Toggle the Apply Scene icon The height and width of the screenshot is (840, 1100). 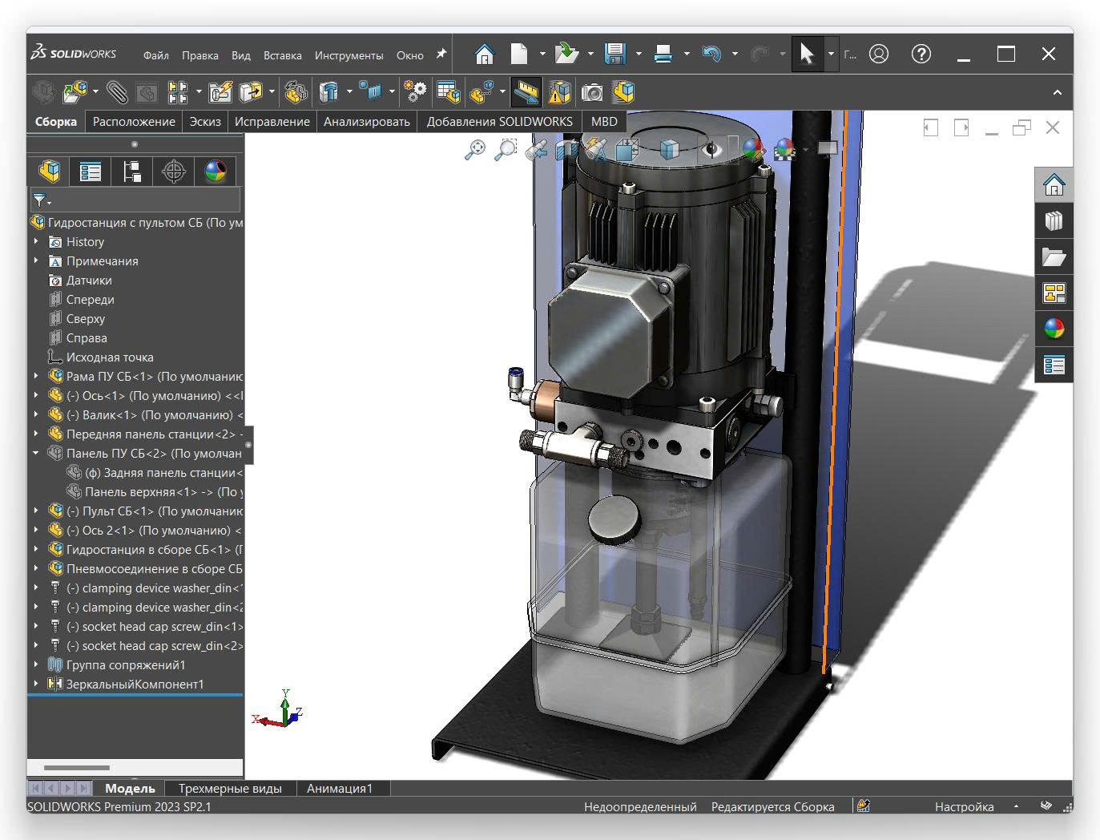point(784,149)
